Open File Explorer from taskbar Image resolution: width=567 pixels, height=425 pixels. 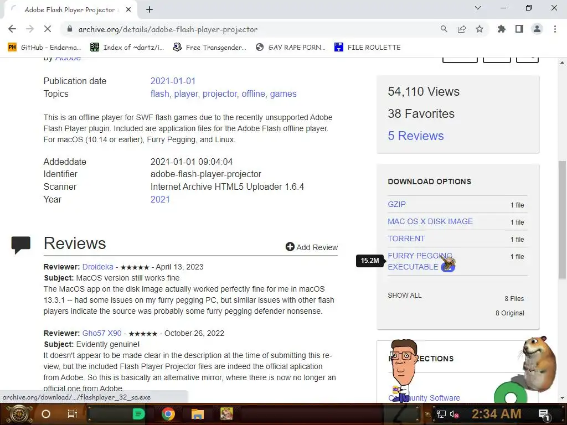(198, 414)
